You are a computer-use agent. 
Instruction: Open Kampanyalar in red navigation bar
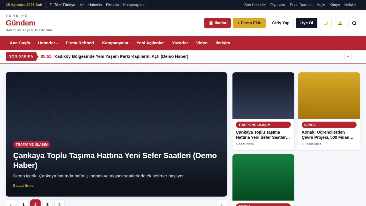click(x=115, y=43)
